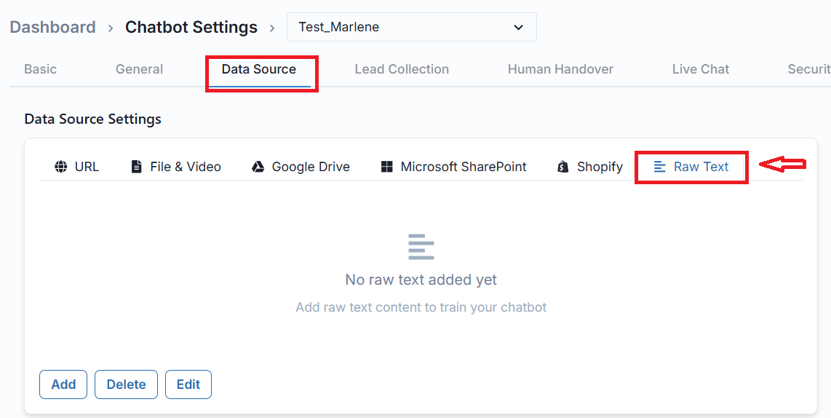
Task: Go to the Lead Collection tab
Action: click(402, 69)
